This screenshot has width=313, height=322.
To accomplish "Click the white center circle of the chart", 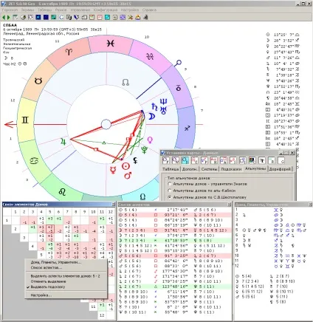I will tap(106, 124).
